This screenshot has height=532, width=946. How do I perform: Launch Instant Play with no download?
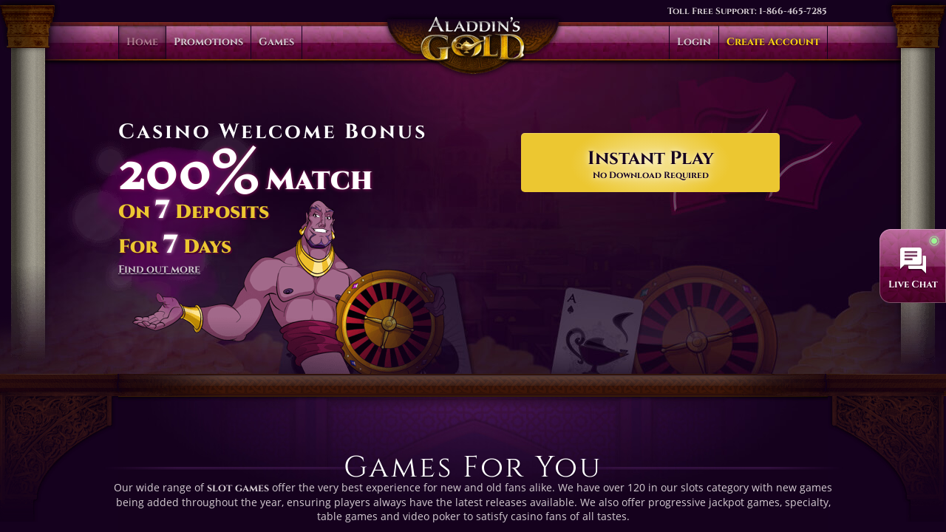tap(650, 163)
